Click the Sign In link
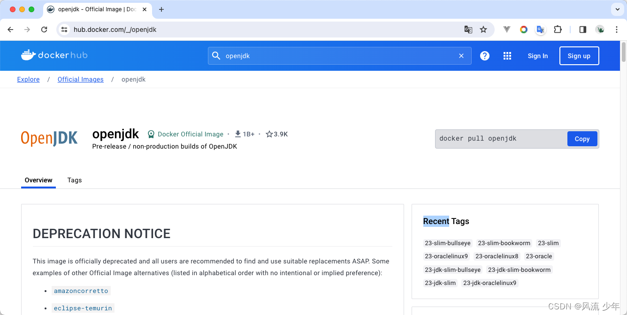This screenshot has height=315, width=627. tap(538, 56)
